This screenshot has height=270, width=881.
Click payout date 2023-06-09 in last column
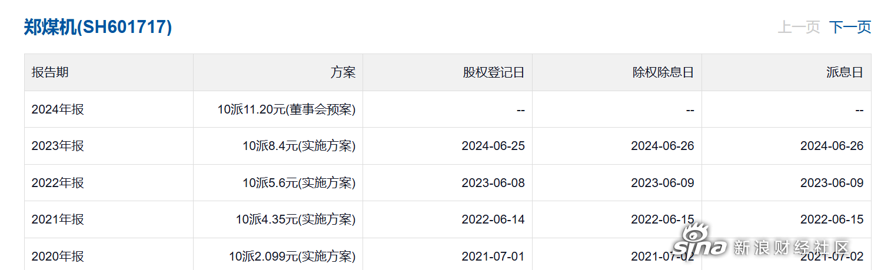(x=832, y=183)
